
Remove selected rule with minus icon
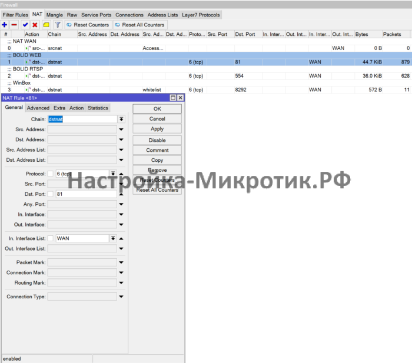[x=14, y=25]
